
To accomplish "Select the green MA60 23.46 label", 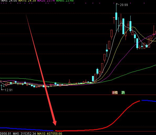I will (x=65, y=1).
